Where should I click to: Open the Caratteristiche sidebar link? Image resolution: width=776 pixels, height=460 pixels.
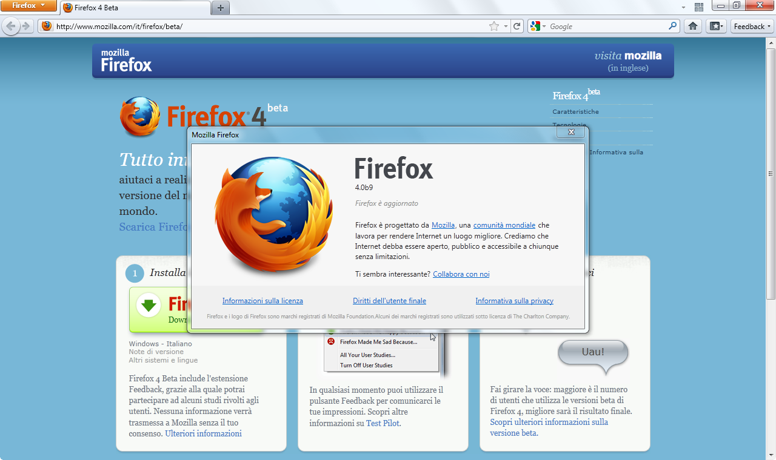point(575,111)
